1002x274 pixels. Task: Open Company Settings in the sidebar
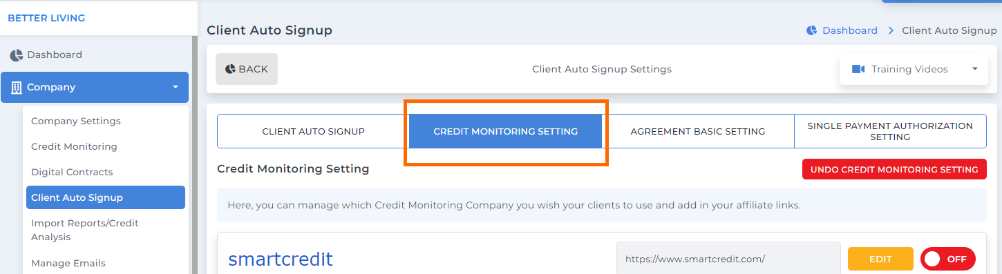[76, 121]
